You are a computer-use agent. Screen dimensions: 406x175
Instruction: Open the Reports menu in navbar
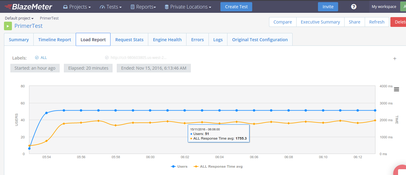tap(143, 7)
